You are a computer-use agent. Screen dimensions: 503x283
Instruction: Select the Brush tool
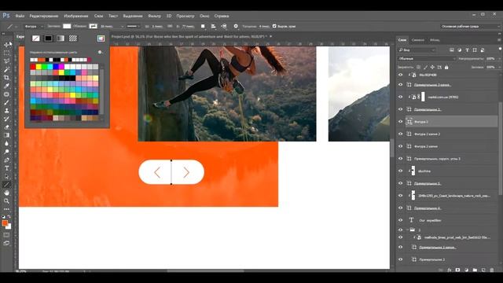pyautogui.click(x=6, y=102)
